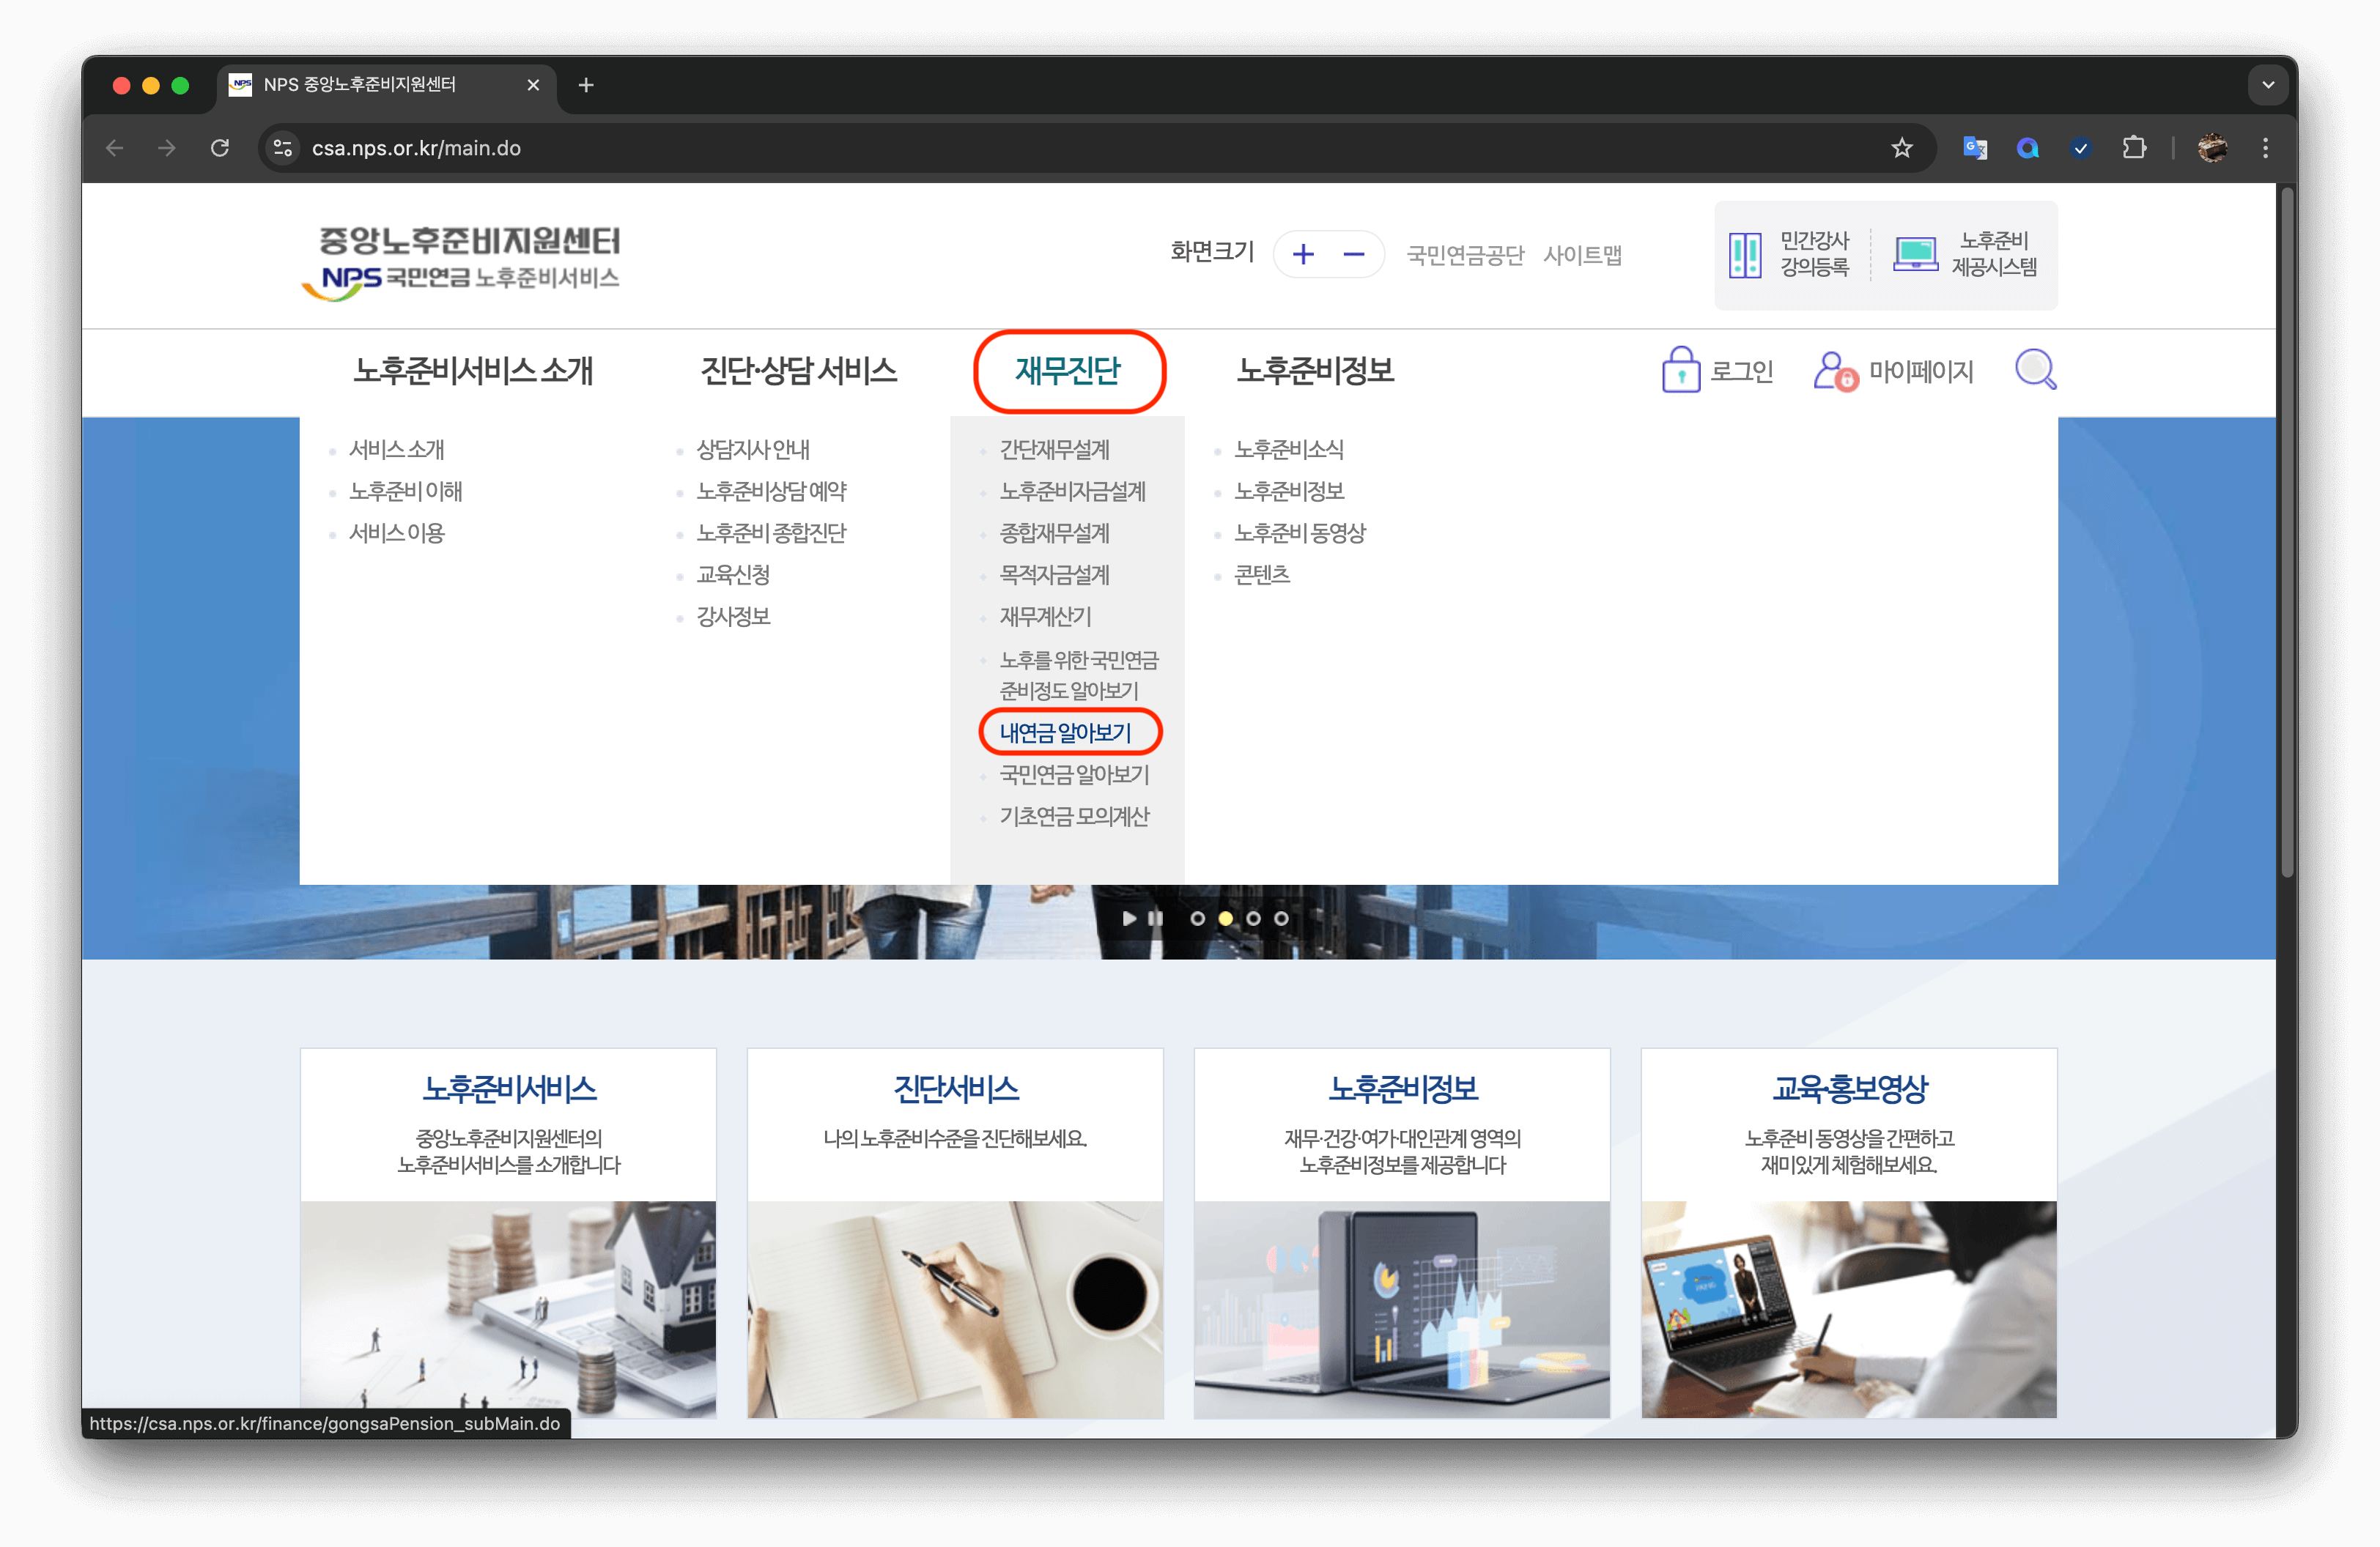Click the 민간강사 강의등록 icon
The width and height of the screenshot is (2380, 1547).
point(1745,255)
